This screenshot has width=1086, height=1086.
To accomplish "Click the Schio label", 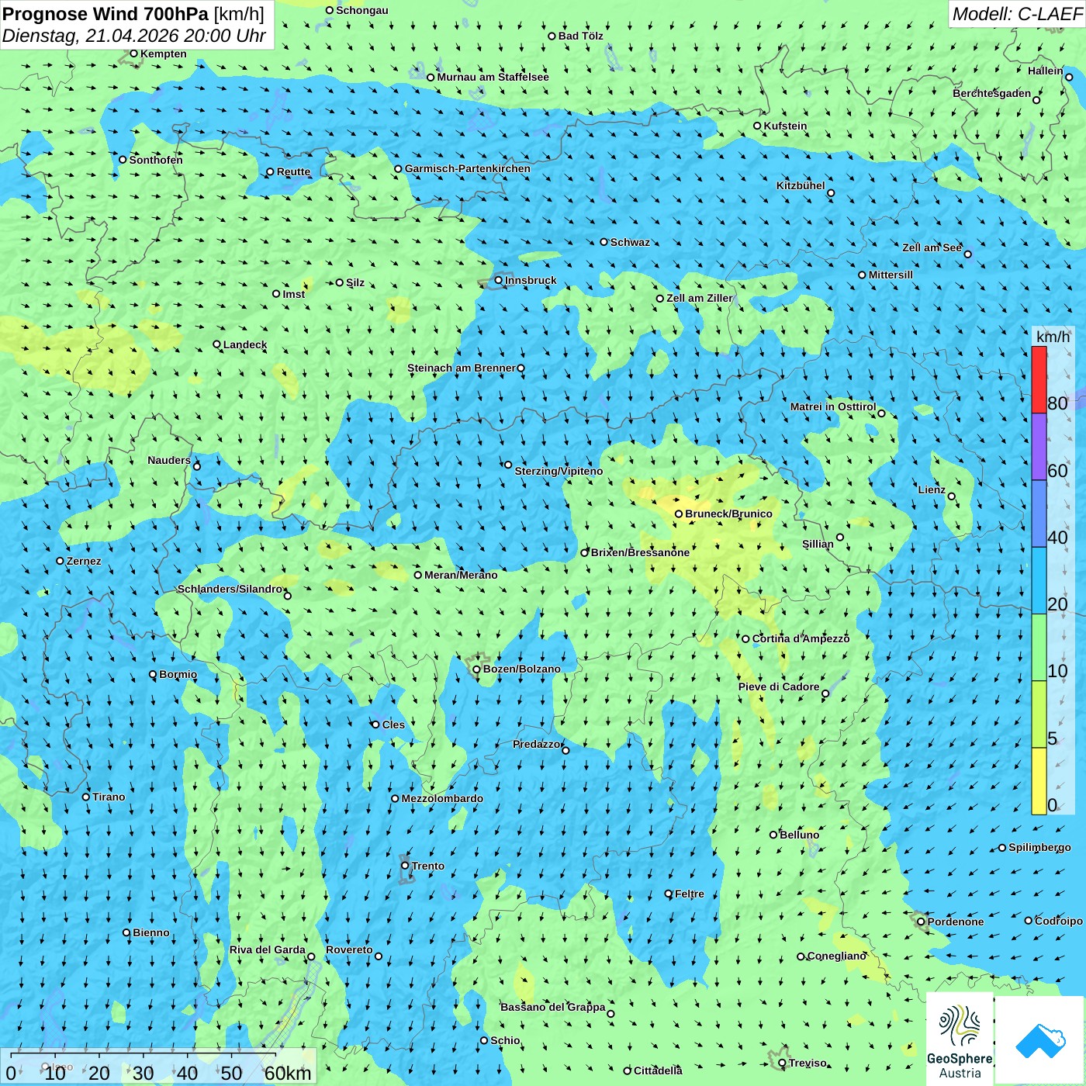I will click(x=505, y=1040).
